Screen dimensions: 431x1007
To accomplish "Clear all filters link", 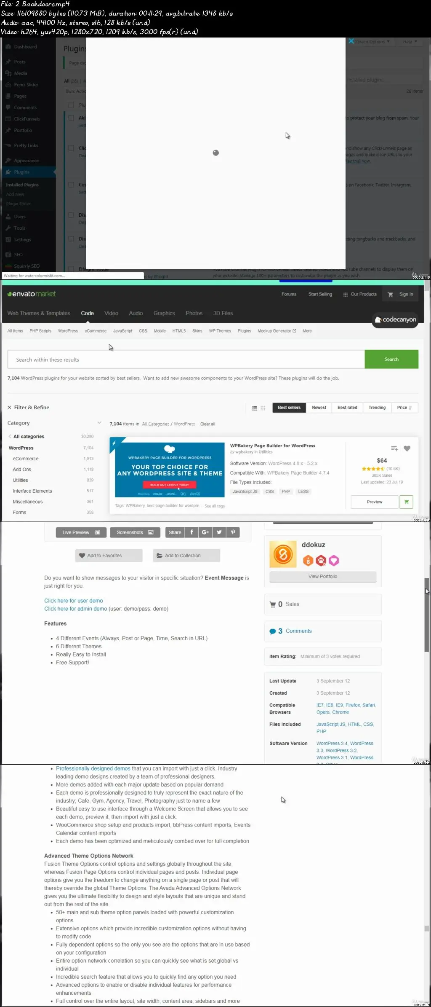I will [208, 424].
